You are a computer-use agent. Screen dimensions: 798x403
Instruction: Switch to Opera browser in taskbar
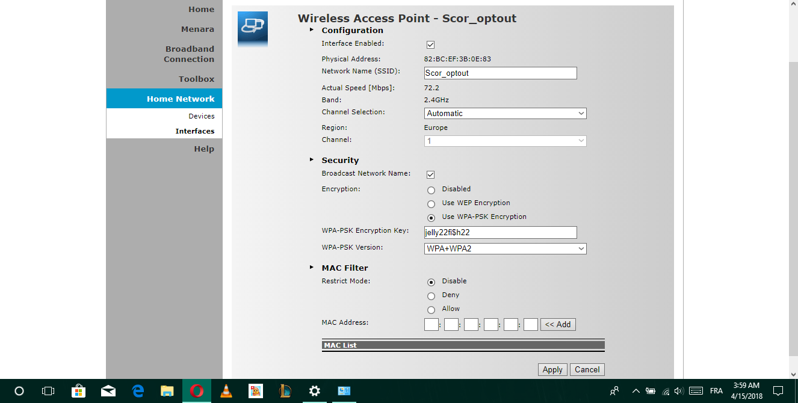(197, 391)
